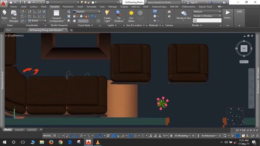Switch to the Solid ribbon tab

point(24,7)
